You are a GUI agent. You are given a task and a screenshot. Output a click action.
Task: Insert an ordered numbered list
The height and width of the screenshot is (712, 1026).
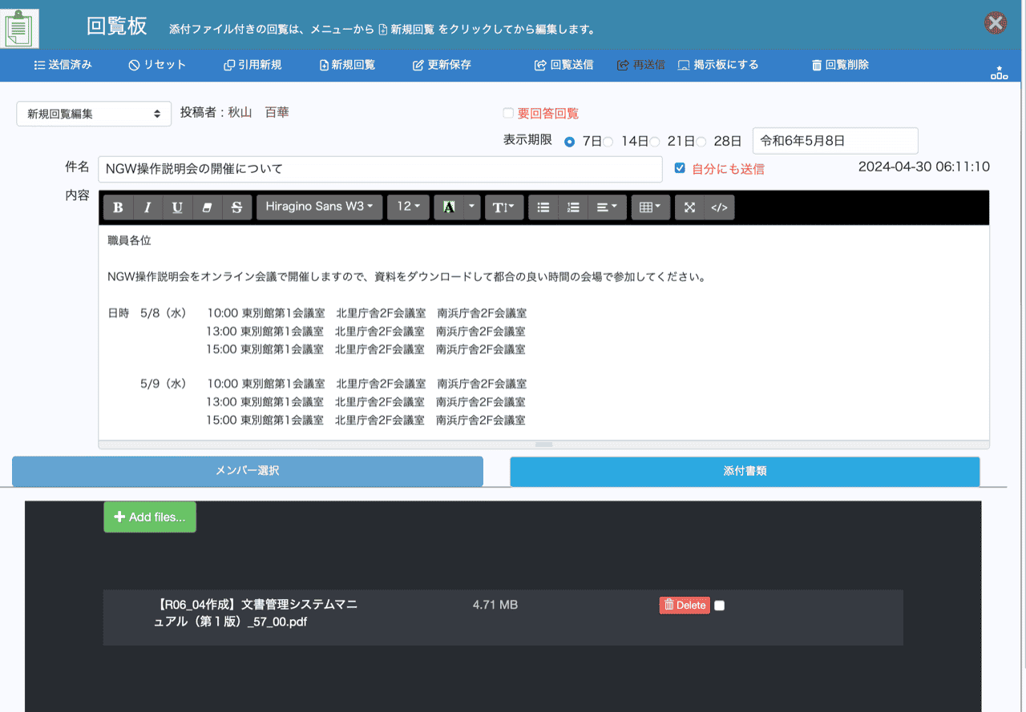pos(573,207)
